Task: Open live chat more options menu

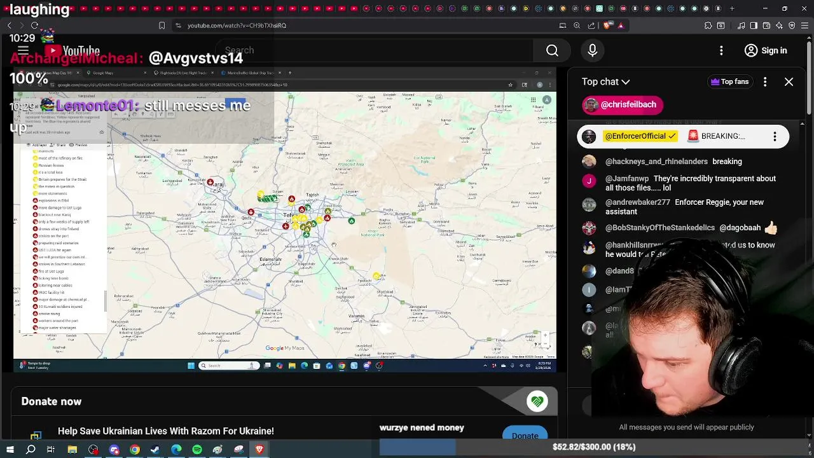Action: [765, 81]
